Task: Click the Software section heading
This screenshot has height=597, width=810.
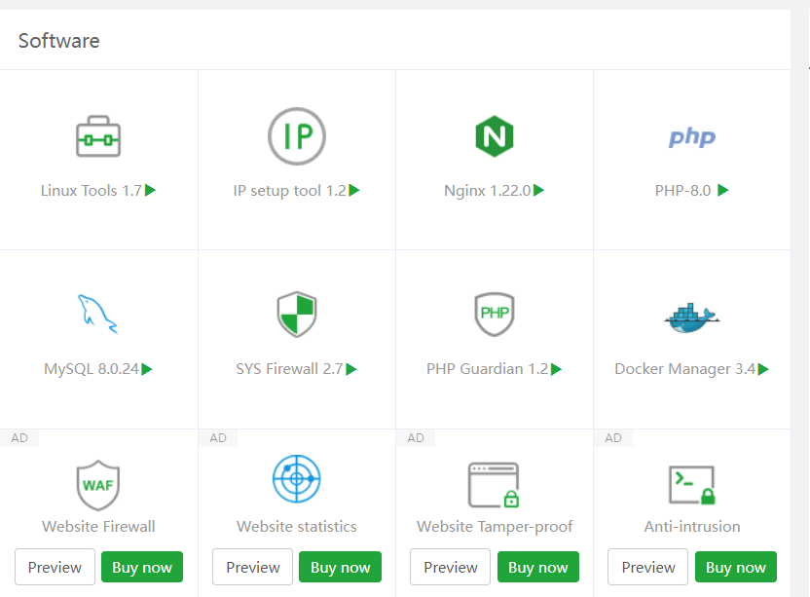Action: (x=58, y=41)
